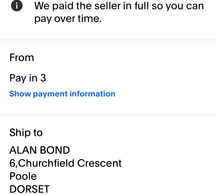Click the county DORSET line

tap(30, 189)
